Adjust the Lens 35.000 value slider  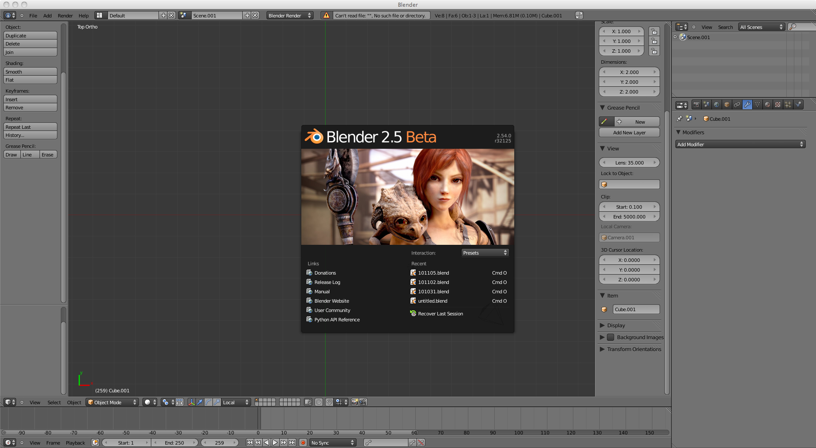click(x=629, y=162)
